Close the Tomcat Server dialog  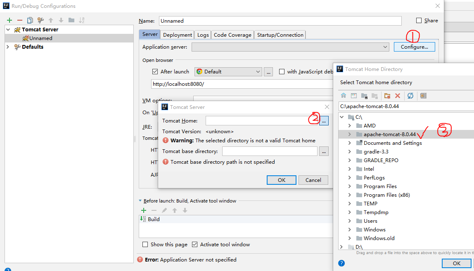coord(327,107)
